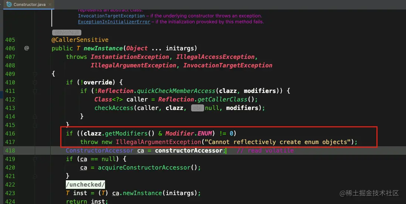Click initargs parameter on line 406

(x=180, y=49)
